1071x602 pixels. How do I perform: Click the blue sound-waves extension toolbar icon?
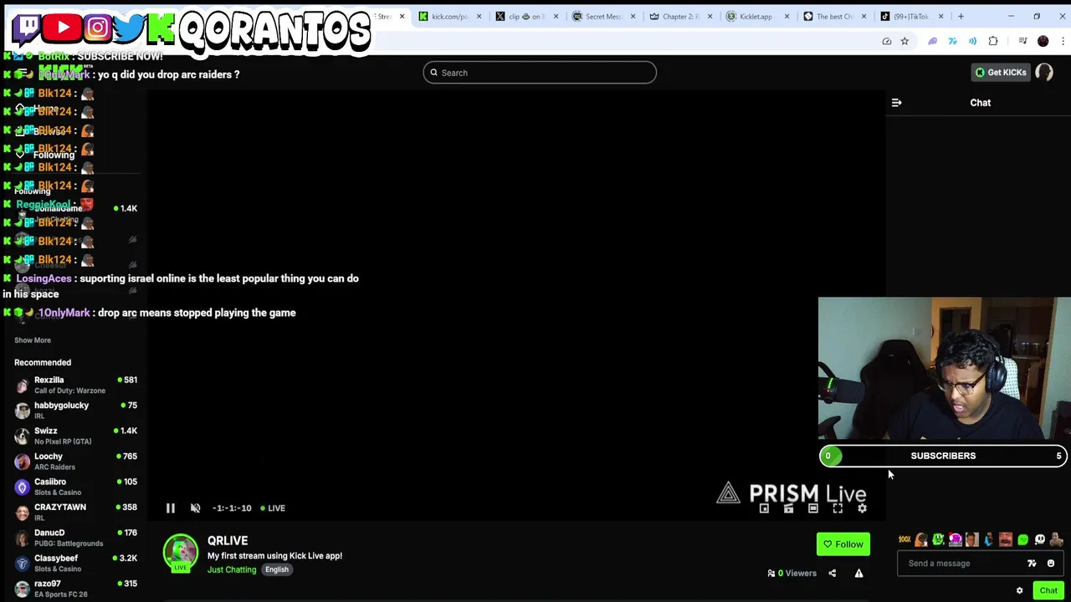(x=972, y=41)
